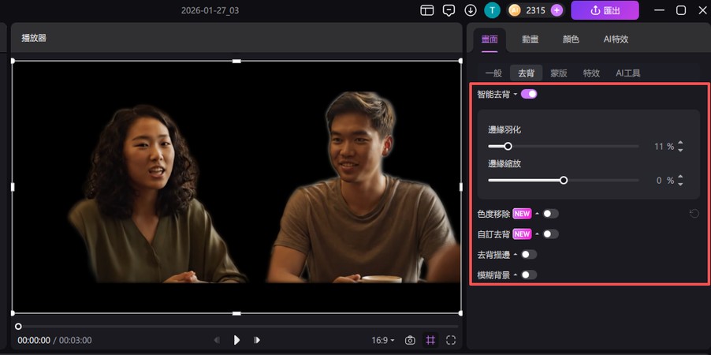Enable the 自訂去背 toggle
711x355 pixels.
[x=550, y=234]
